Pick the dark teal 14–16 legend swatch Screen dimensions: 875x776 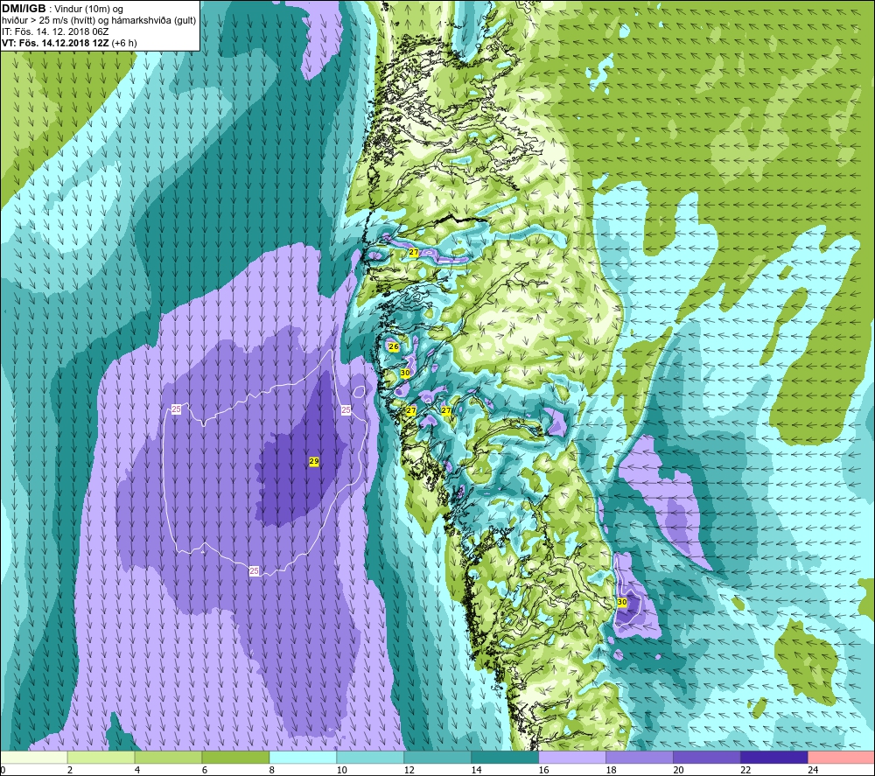[505, 758]
